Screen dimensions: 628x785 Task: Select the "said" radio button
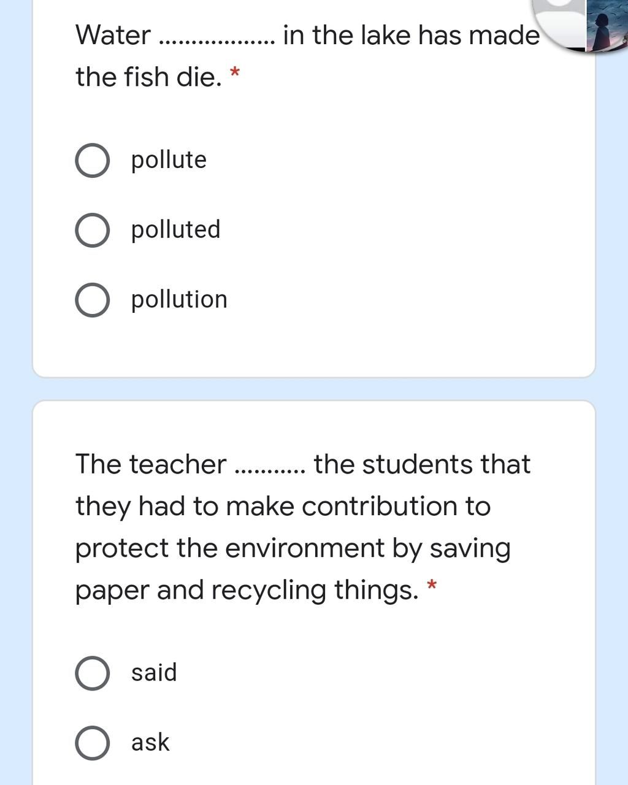coord(93,673)
